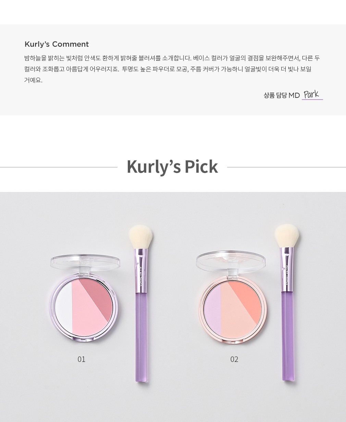Click the 01 number label
The height and width of the screenshot is (422, 346).
81,359
